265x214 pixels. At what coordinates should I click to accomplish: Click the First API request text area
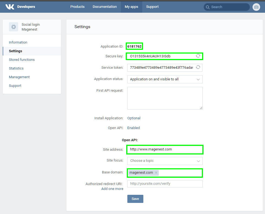[x=165, y=98]
